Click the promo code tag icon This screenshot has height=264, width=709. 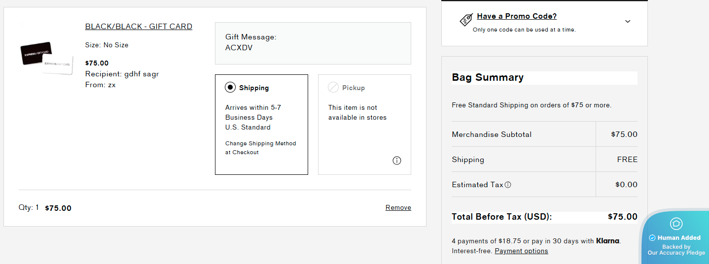466,20
